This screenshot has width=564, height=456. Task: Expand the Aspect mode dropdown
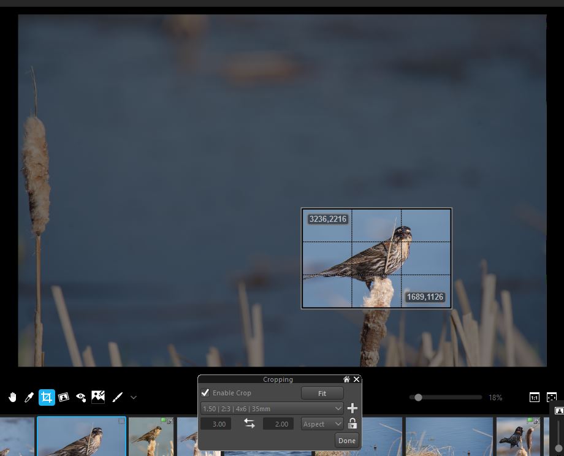[x=322, y=424]
